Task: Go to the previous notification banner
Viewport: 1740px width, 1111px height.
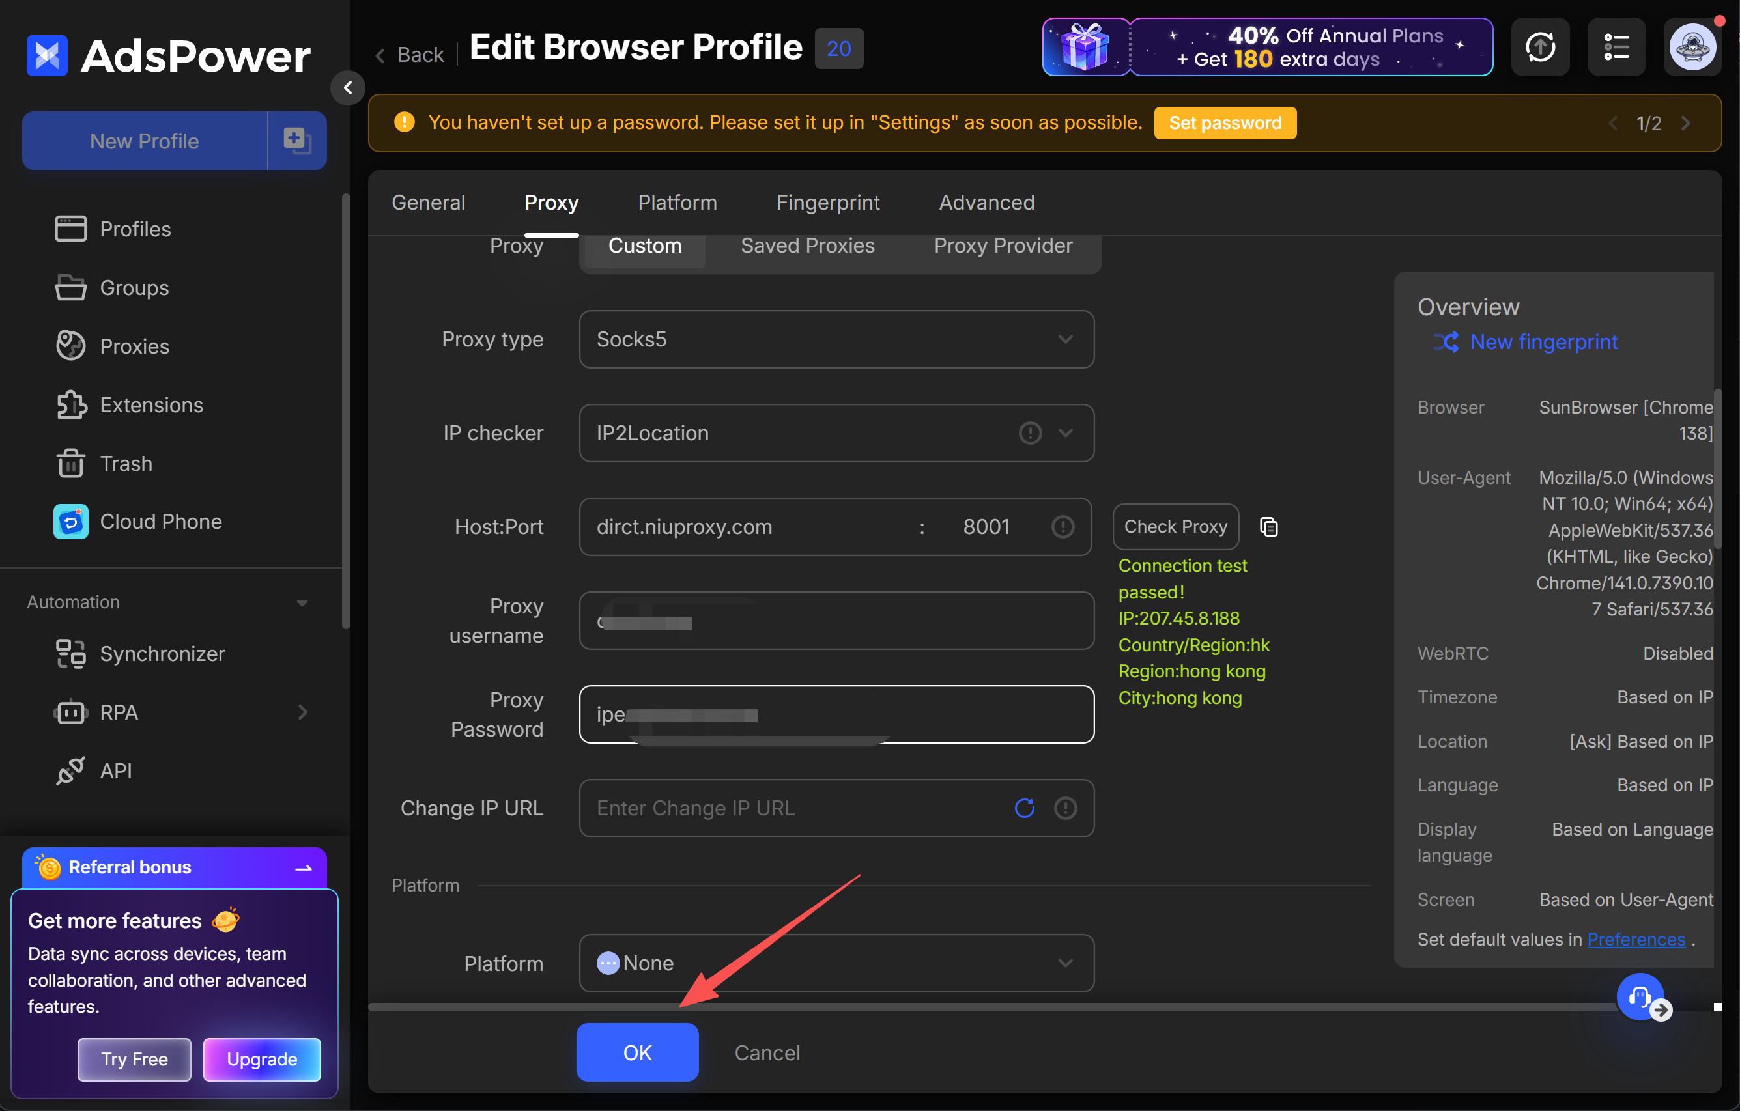Action: pyautogui.click(x=1613, y=124)
